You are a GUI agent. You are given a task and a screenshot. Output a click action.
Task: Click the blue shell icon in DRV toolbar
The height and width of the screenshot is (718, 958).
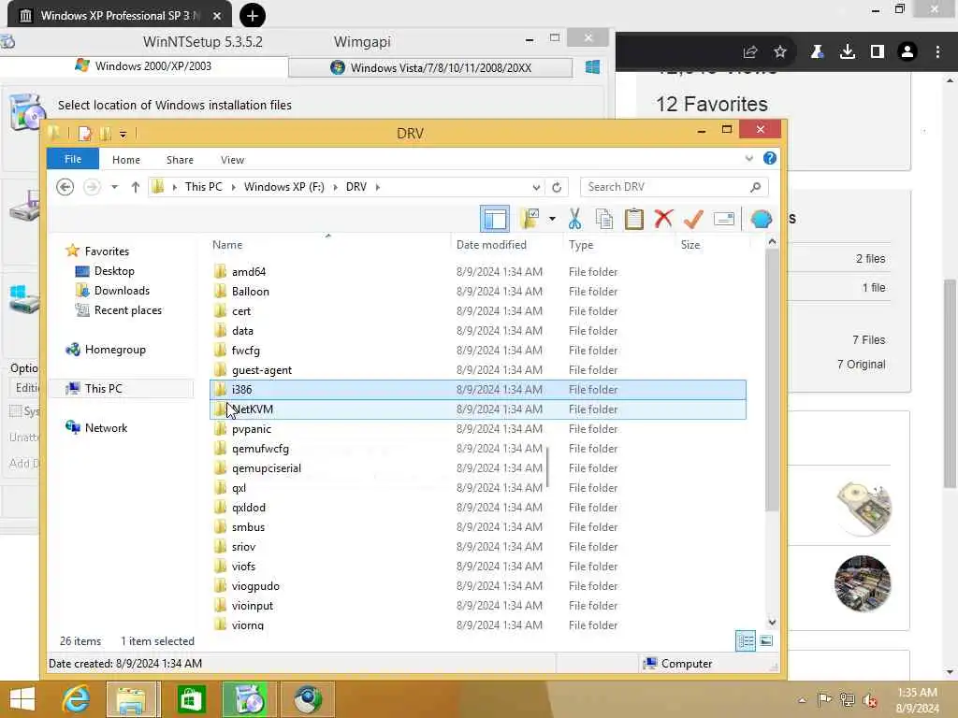point(761,219)
